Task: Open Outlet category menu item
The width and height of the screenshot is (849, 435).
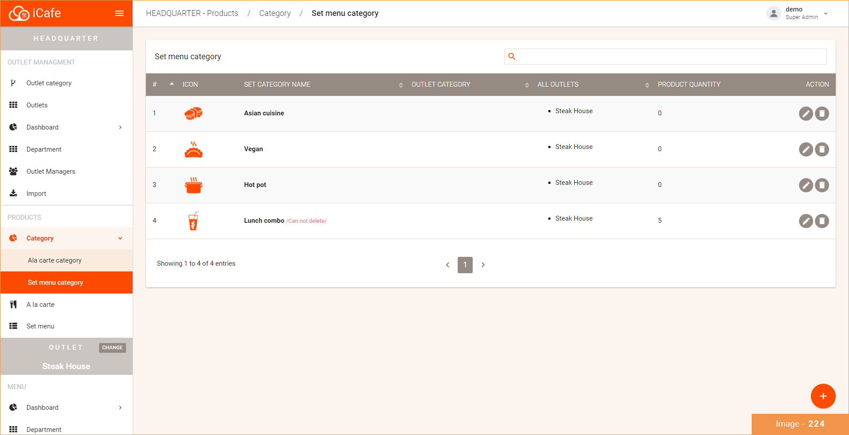Action: [66, 83]
